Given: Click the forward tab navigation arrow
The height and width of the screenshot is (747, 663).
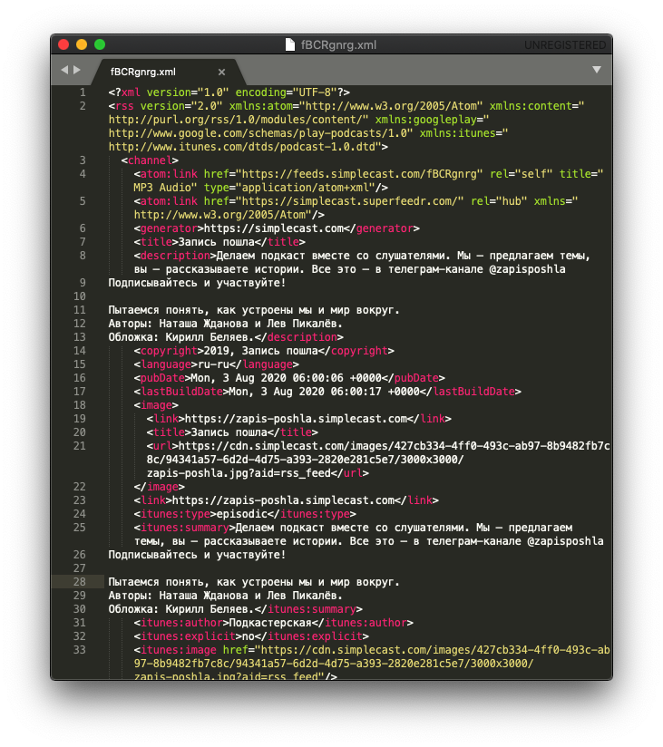Looking at the screenshot, I should 77,70.
